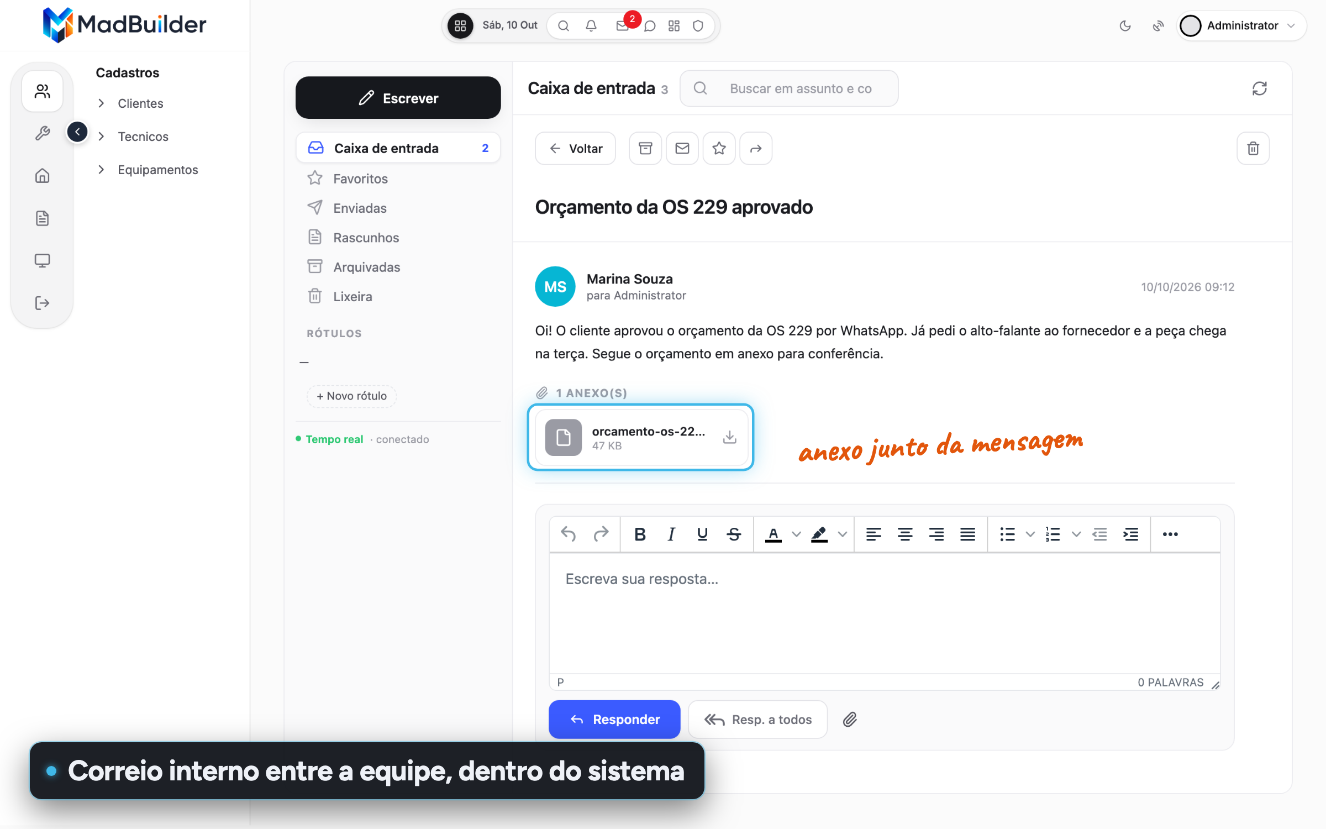The image size is (1326, 829).
Task: Attach a file to the reply
Action: point(850,719)
